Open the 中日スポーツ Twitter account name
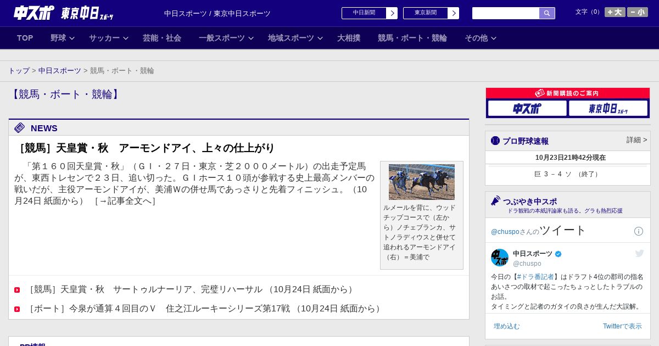The height and width of the screenshot is (346, 659). [x=533, y=254]
